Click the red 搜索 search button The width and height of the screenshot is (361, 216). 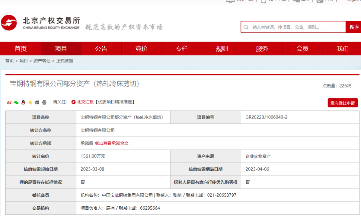click(x=353, y=27)
